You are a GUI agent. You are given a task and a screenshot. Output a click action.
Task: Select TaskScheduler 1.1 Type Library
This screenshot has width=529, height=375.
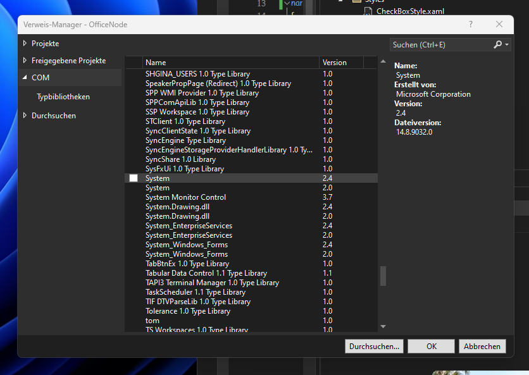[x=251, y=292]
